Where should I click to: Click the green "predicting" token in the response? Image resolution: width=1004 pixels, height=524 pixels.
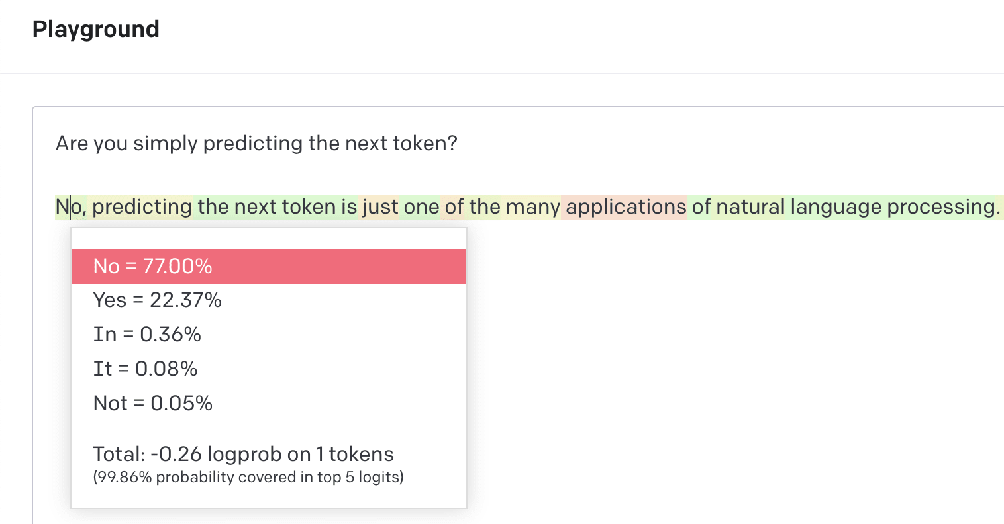[142, 207]
